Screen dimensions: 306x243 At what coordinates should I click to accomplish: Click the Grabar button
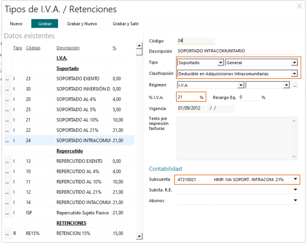tap(45, 23)
